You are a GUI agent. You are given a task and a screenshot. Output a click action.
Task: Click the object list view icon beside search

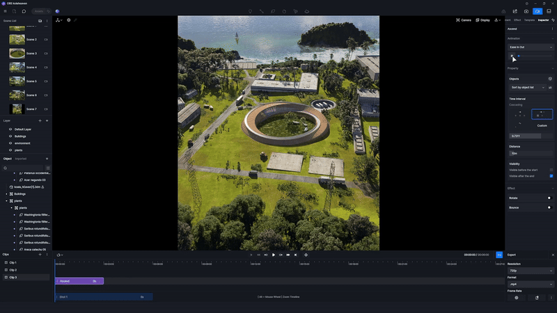[x=48, y=168]
